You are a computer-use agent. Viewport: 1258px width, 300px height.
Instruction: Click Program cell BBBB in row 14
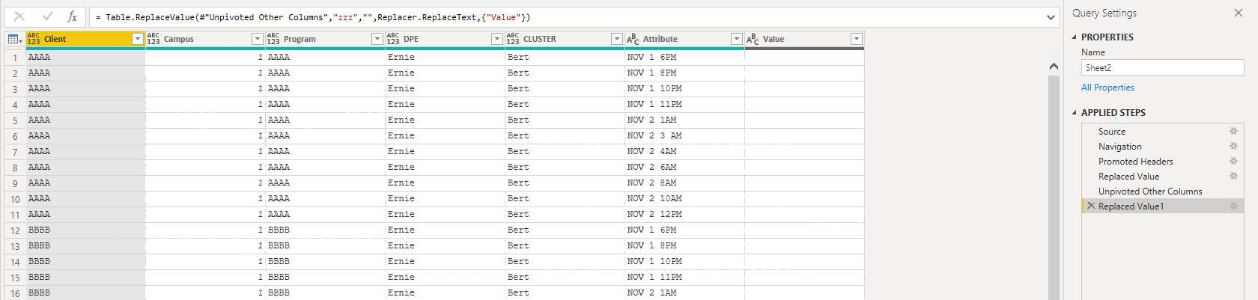point(325,261)
